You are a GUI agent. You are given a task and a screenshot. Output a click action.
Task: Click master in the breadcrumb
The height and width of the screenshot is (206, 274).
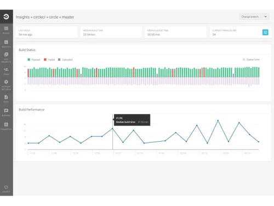pos(68,17)
